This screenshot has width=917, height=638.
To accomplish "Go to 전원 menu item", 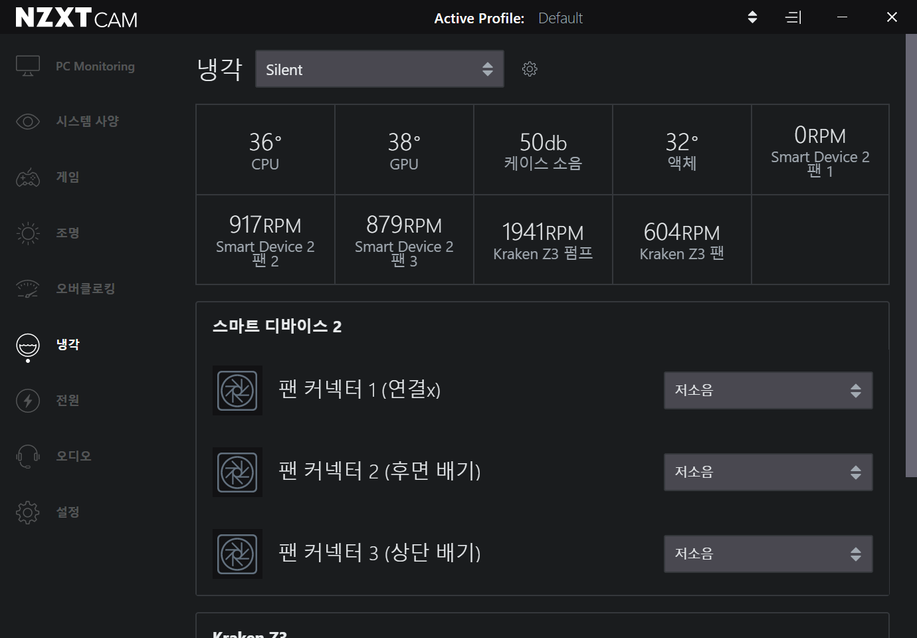I will [67, 401].
